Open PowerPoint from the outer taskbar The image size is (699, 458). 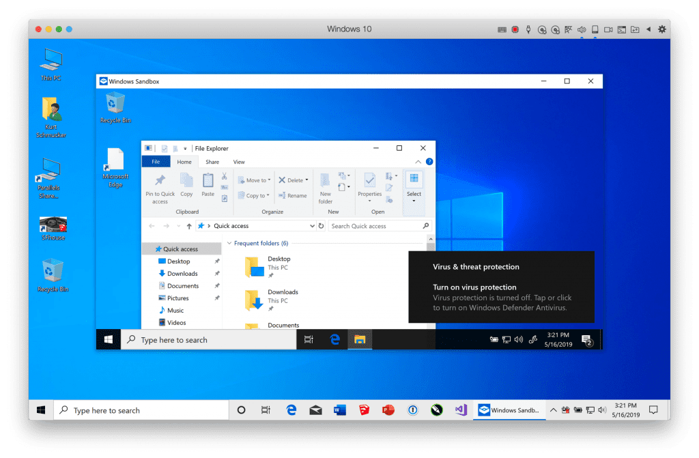[388, 410]
